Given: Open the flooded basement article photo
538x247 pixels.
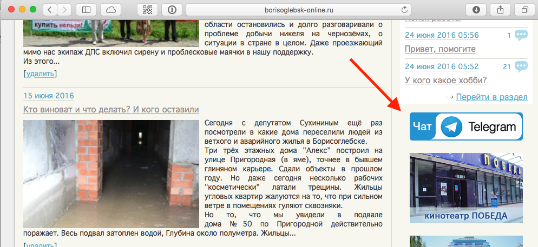Looking at the screenshot, I should [111, 174].
